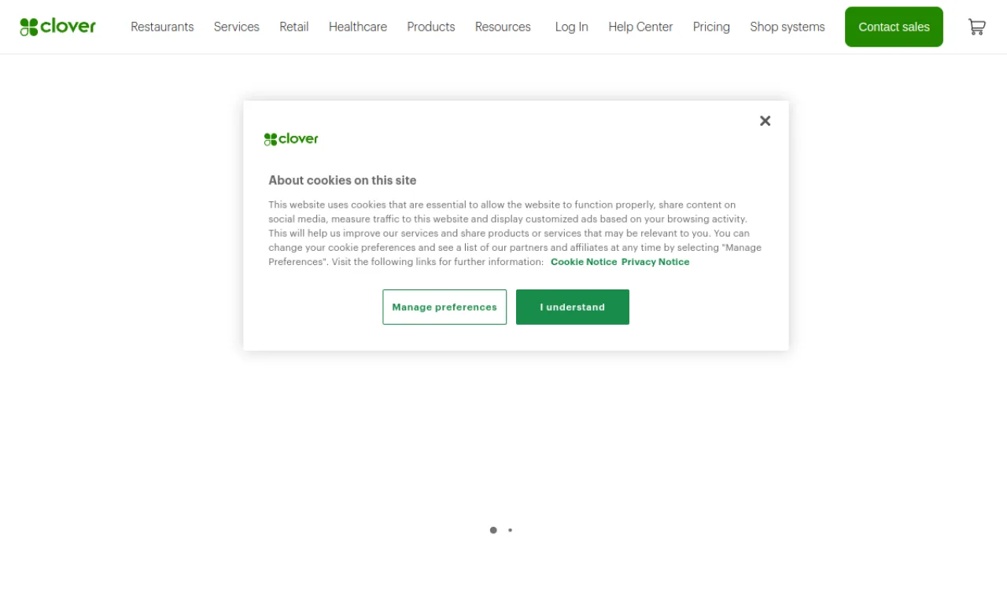Open the Restaurants menu

tap(162, 27)
